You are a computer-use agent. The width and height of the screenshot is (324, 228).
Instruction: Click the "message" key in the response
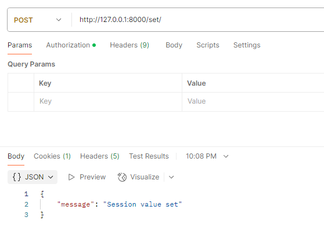click(75, 204)
